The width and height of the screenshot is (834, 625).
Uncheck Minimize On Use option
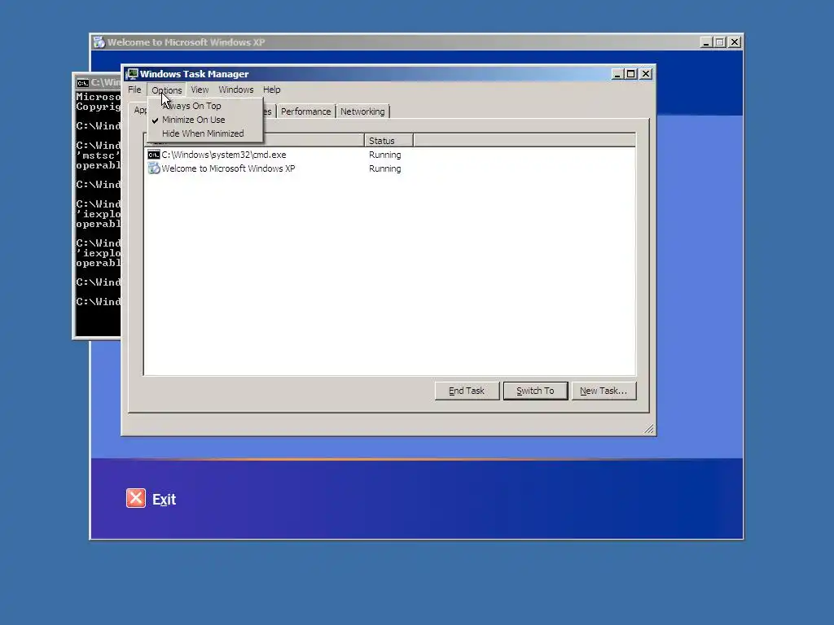[x=205, y=120]
